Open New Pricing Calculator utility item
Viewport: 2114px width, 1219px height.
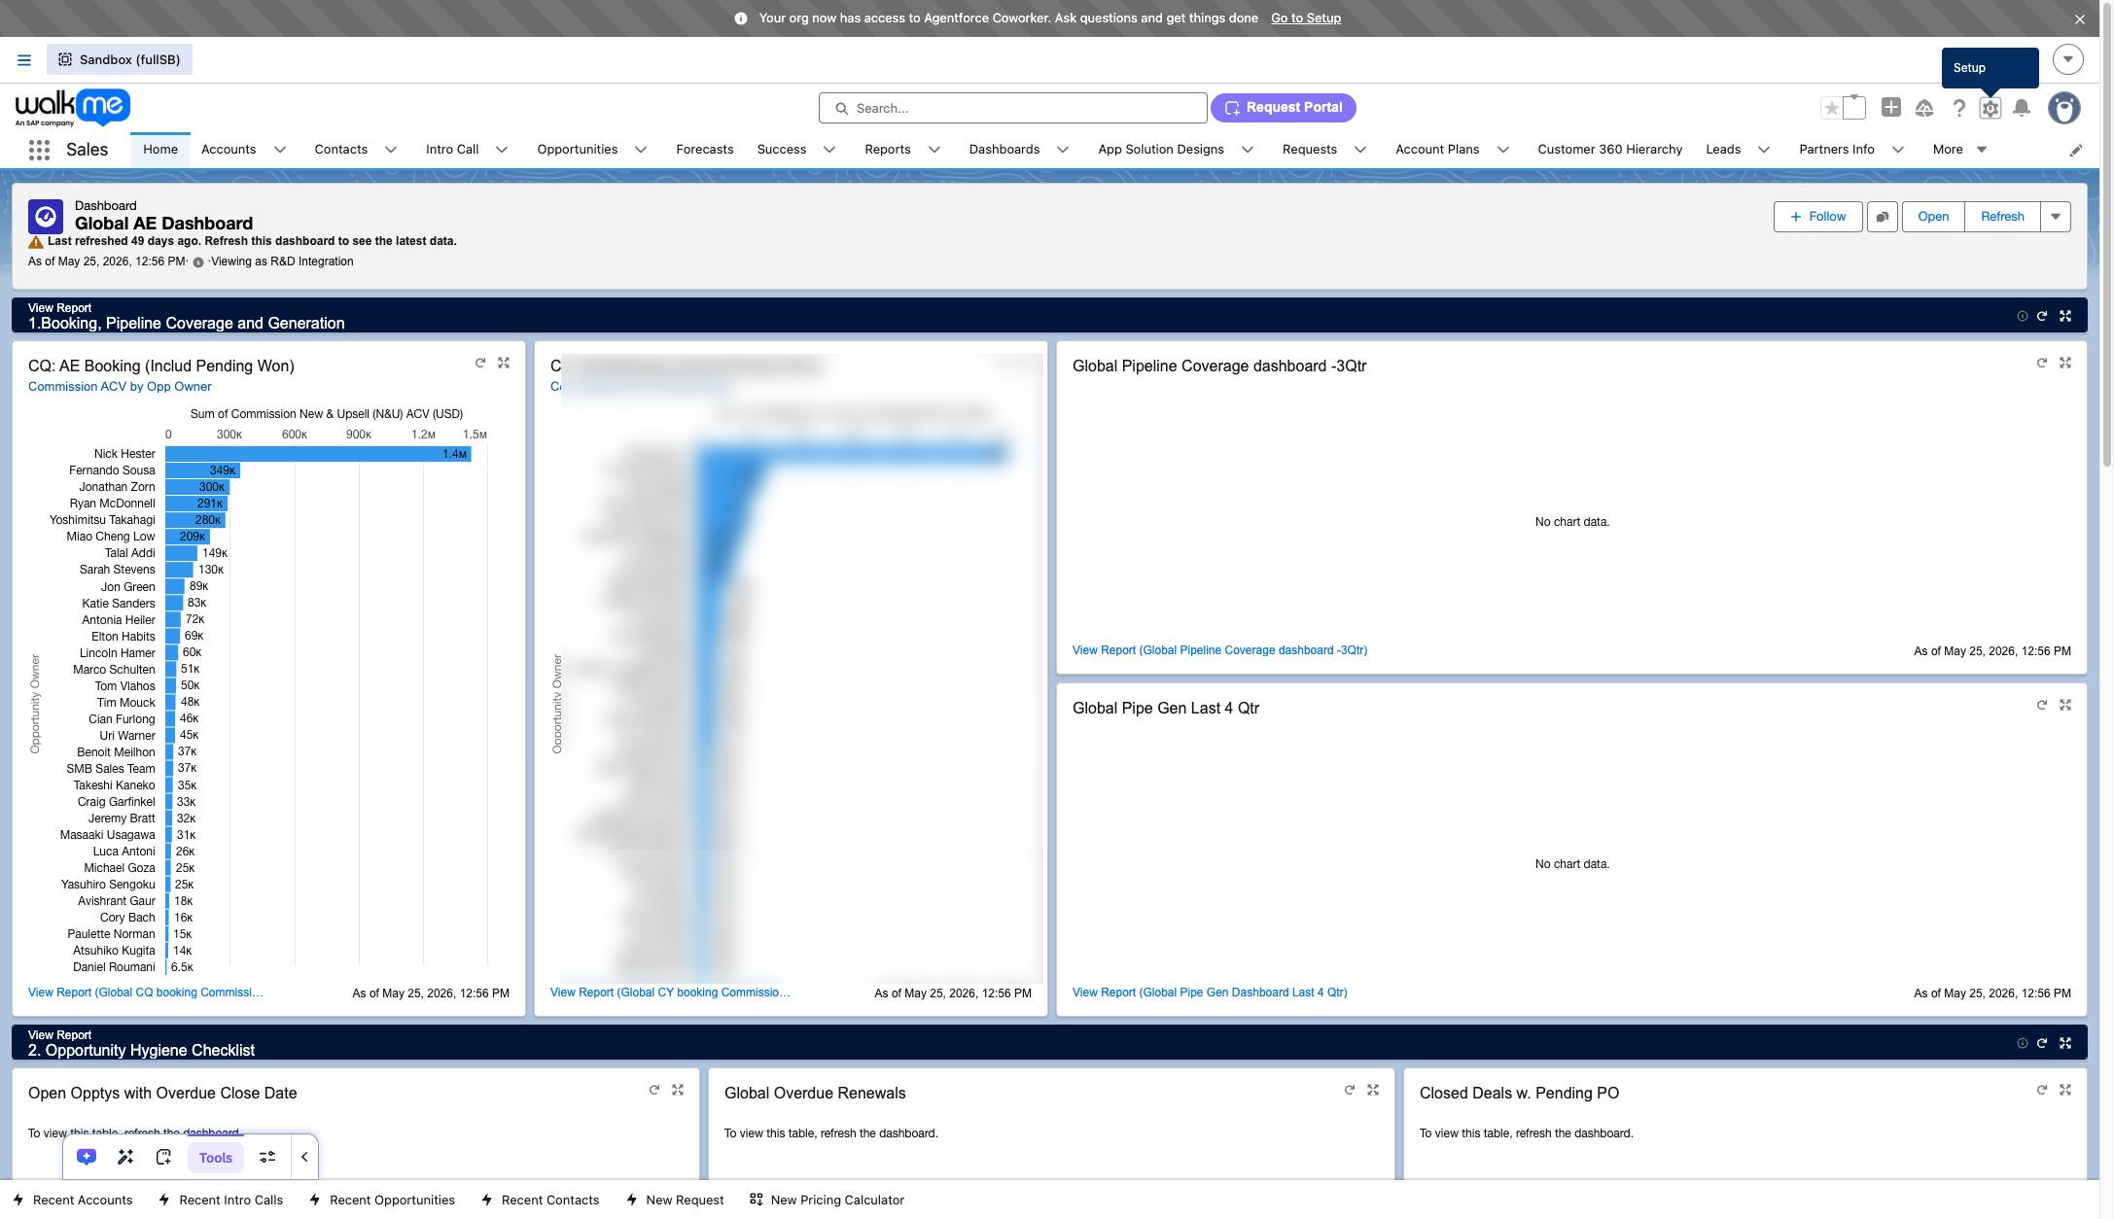pos(827,1201)
